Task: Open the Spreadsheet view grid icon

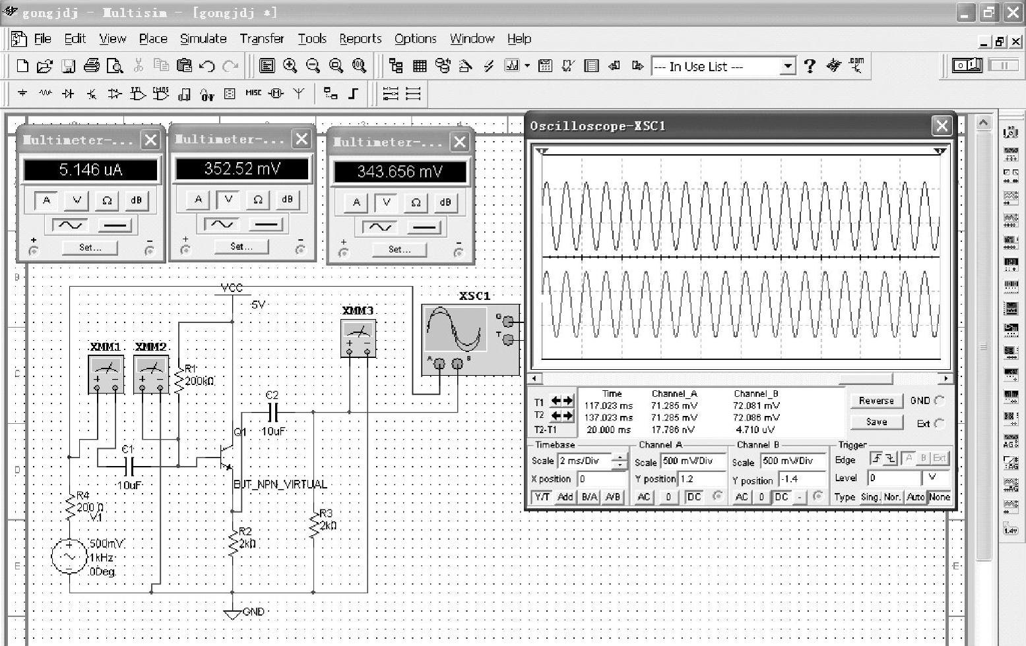Action: 420,66
